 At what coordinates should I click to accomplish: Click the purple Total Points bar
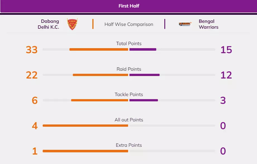coord(143,50)
